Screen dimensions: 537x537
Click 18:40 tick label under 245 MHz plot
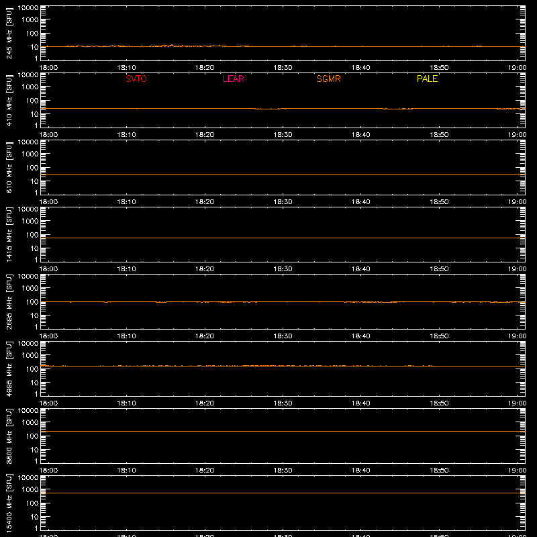[x=361, y=68]
